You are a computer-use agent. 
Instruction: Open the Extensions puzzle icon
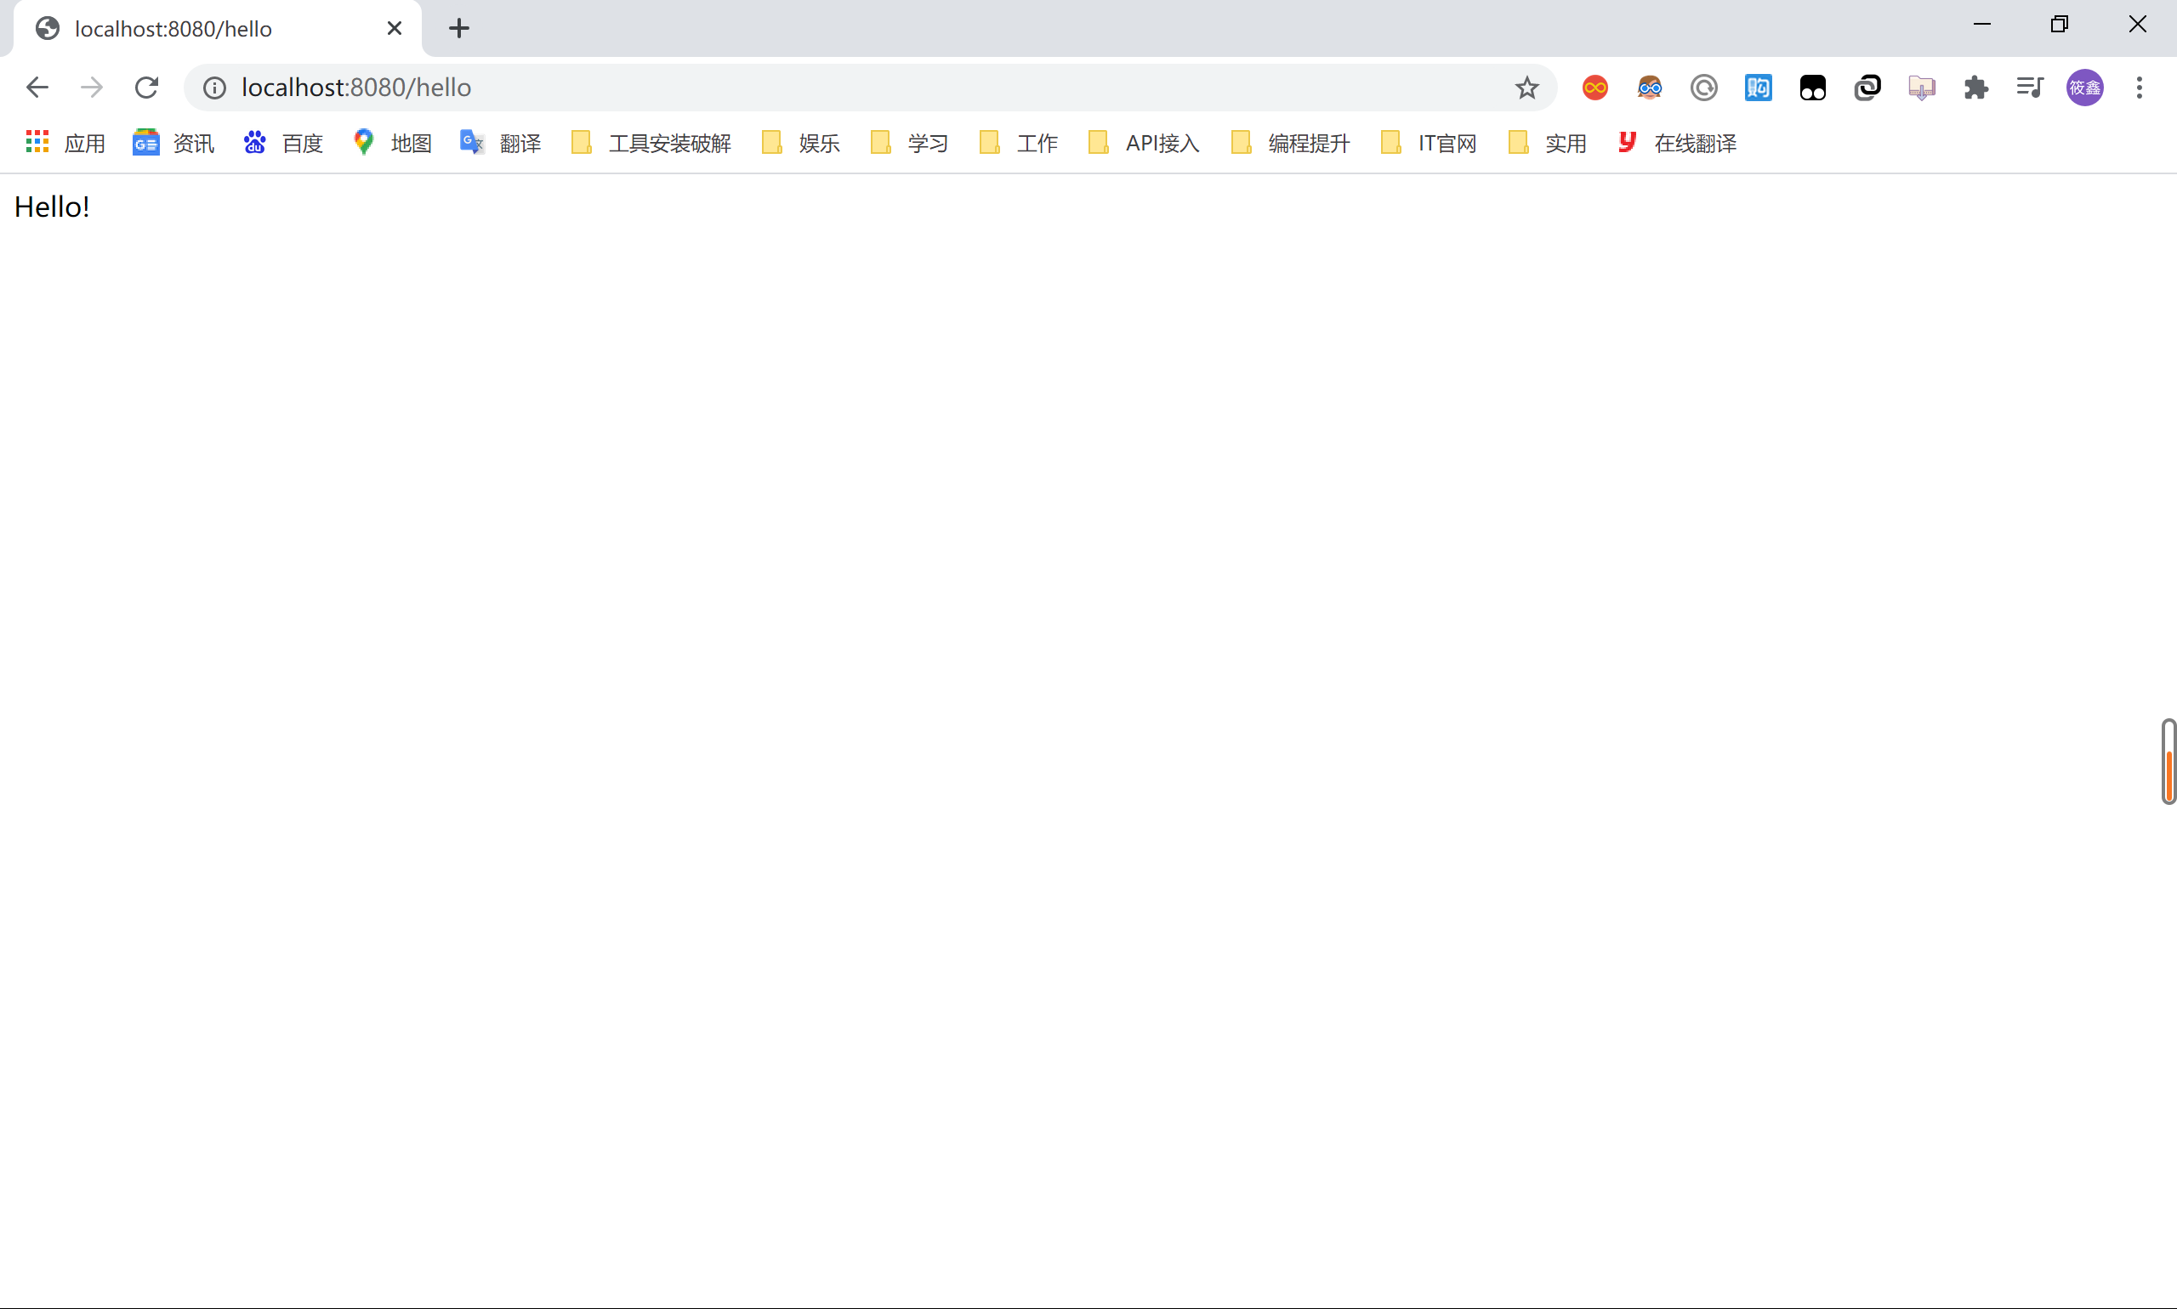click(1975, 88)
